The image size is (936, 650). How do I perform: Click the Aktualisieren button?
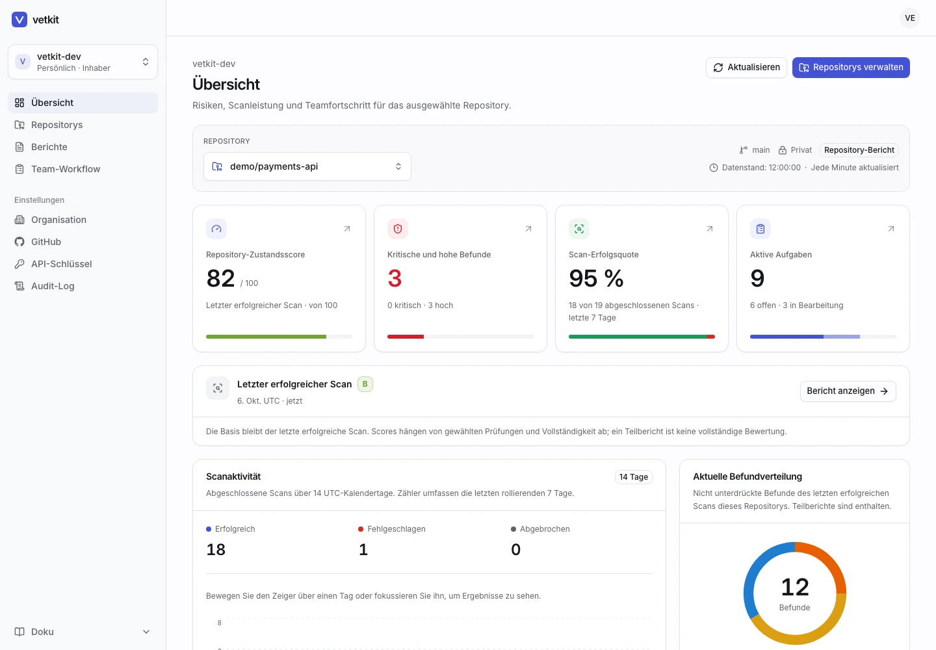[x=747, y=68]
